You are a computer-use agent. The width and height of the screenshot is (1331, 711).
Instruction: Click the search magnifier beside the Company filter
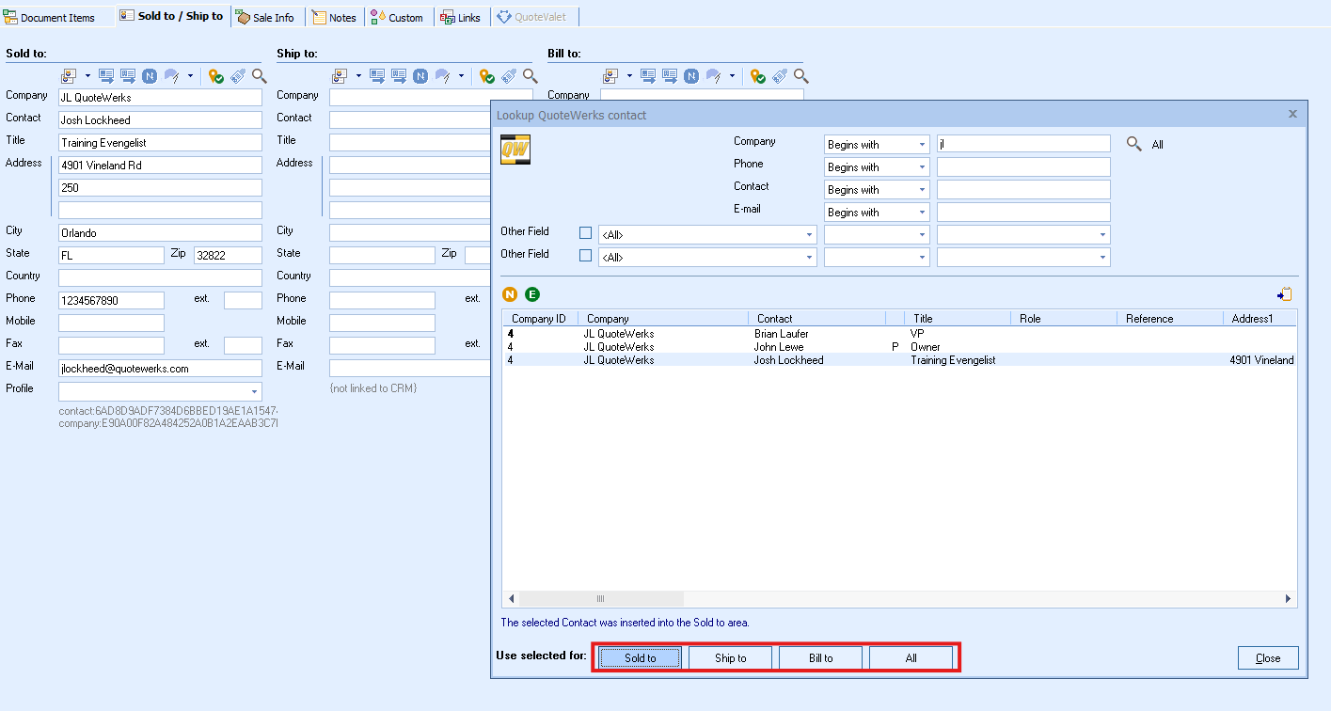tap(1134, 144)
